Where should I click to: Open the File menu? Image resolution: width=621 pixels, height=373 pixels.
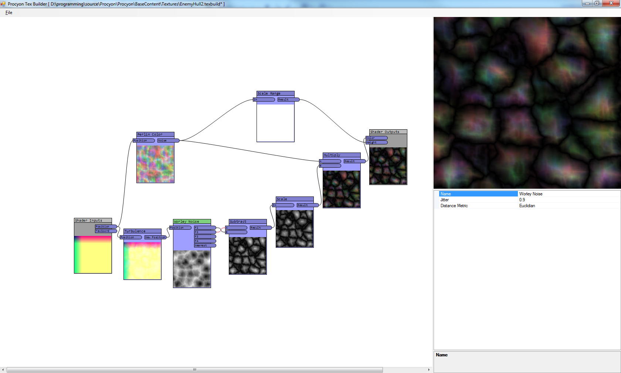(9, 13)
